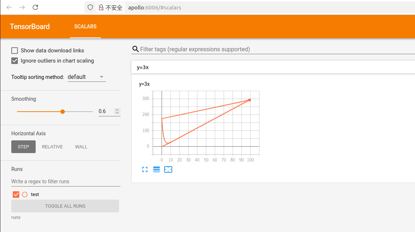Click the test run label
415x232 pixels.
point(35,195)
